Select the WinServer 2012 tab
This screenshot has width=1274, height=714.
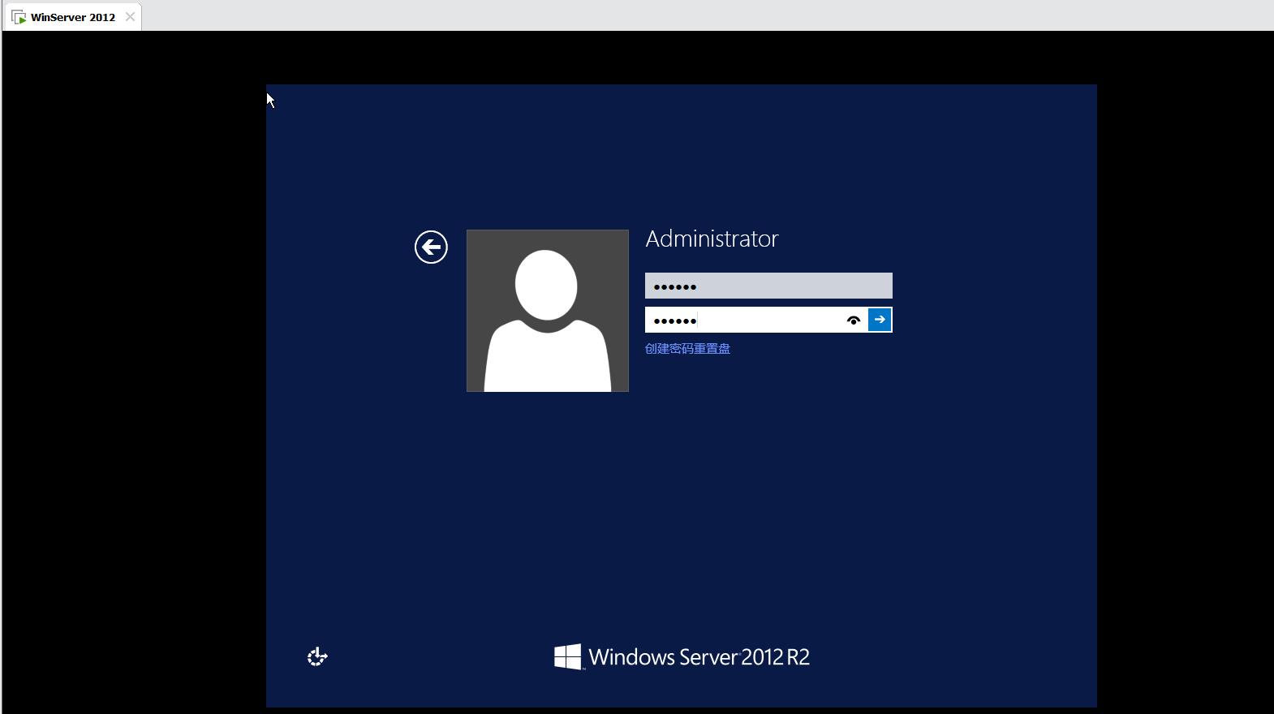click(72, 17)
